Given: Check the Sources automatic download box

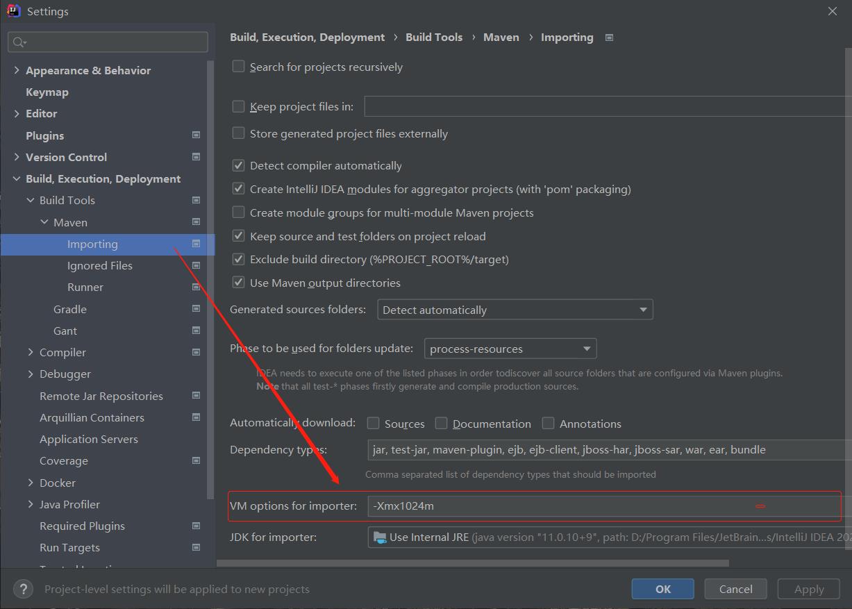Looking at the screenshot, I should coord(373,423).
